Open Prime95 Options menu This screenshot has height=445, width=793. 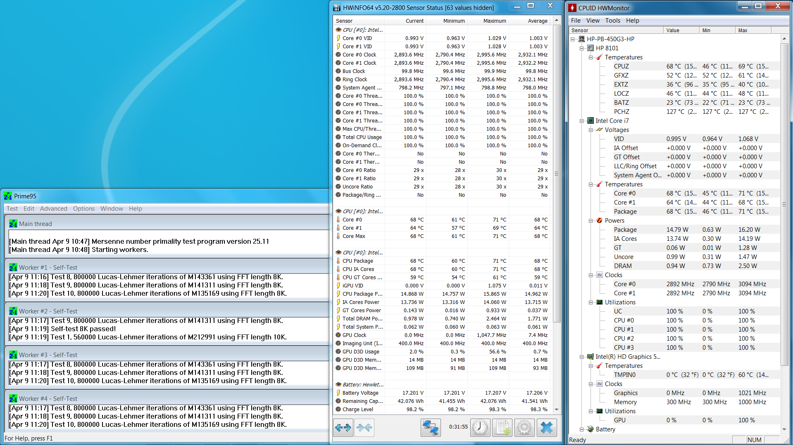tap(84, 209)
